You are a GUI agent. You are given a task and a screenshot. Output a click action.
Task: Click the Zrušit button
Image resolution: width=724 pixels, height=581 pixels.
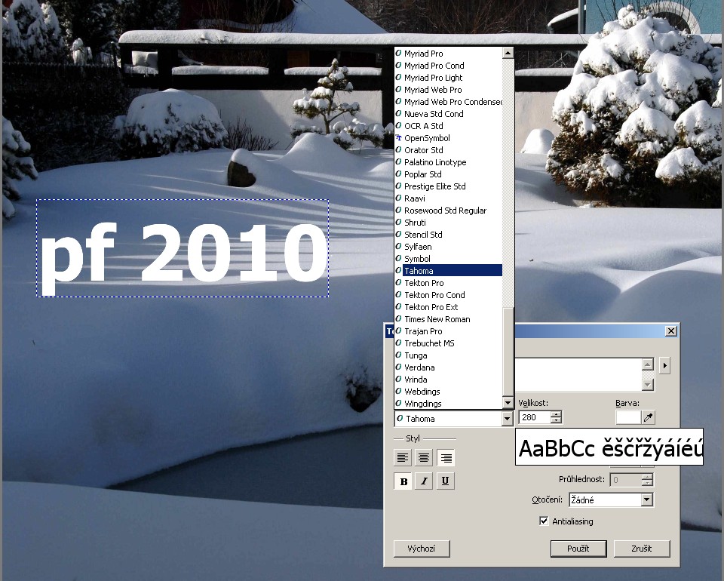click(x=641, y=549)
